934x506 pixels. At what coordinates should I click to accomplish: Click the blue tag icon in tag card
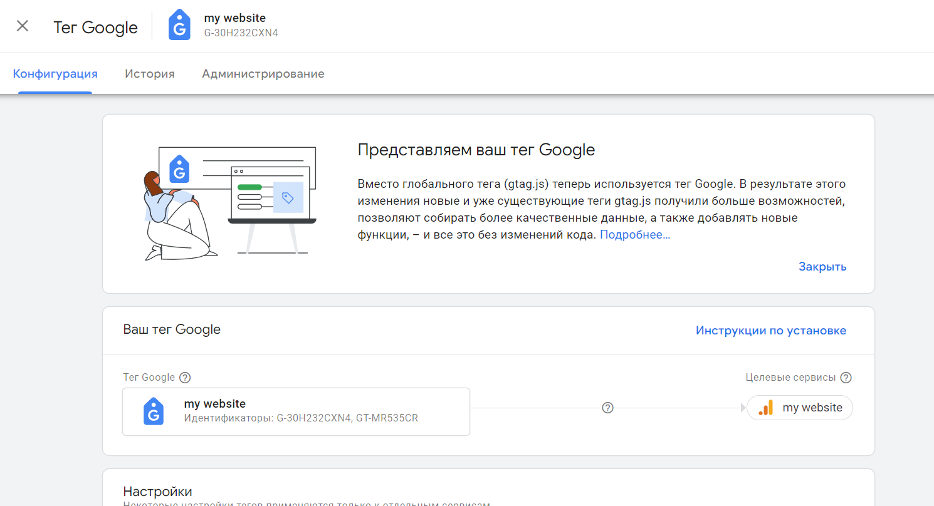pyautogui.click(x=154, y=411)
